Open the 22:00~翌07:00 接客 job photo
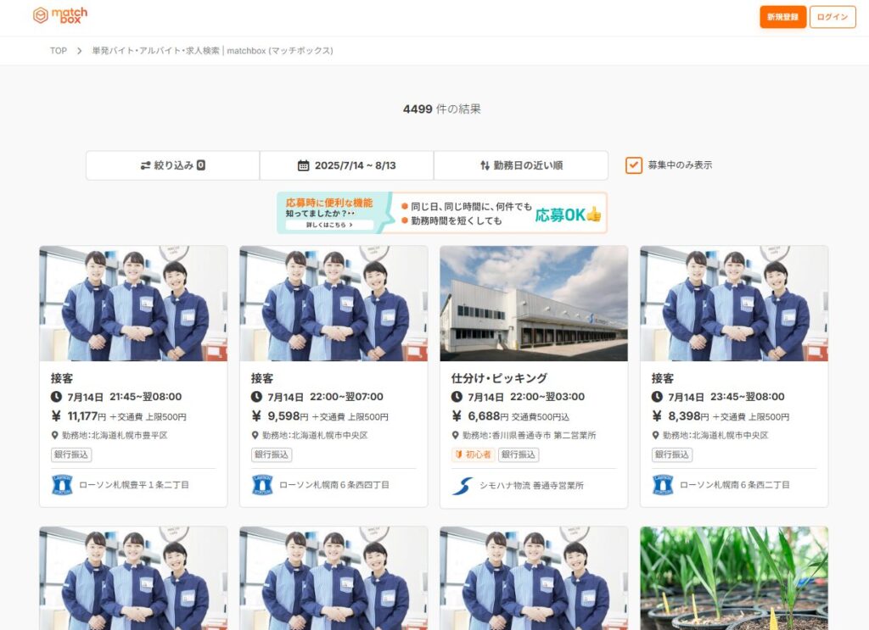 coord(333,304)
